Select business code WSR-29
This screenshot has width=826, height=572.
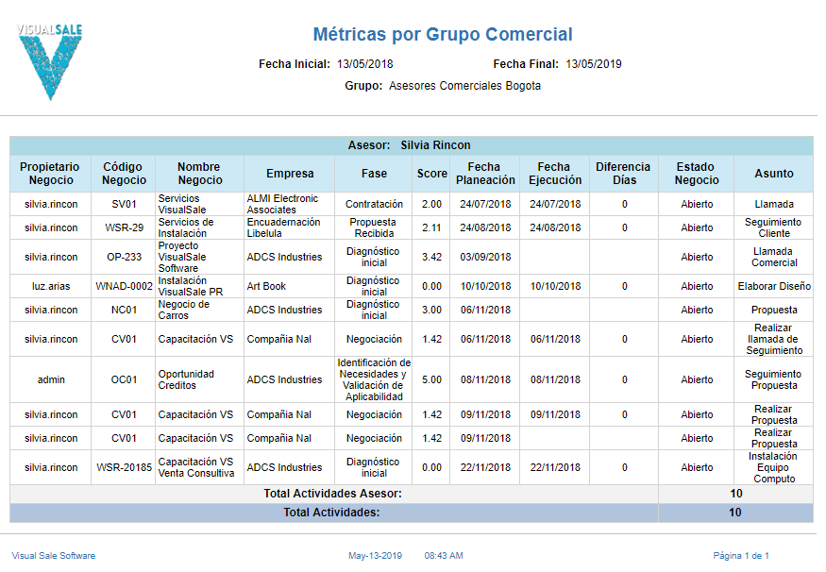tap(124, 228)
